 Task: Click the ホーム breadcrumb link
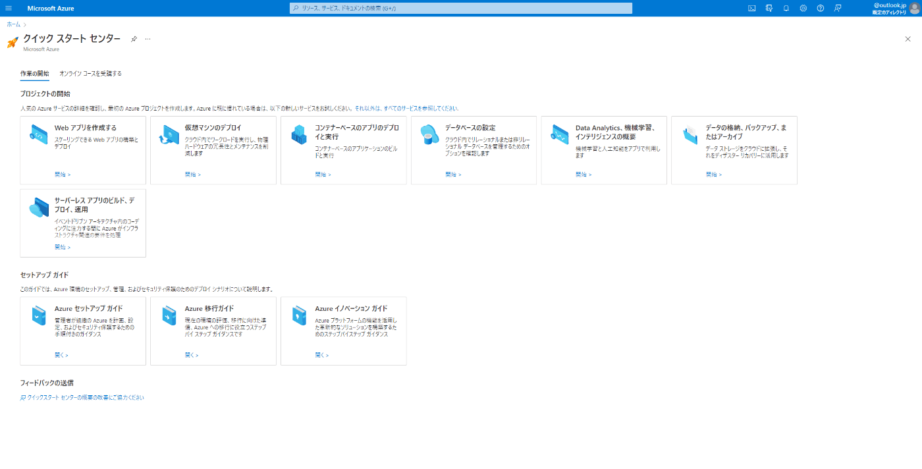(13, 24)
